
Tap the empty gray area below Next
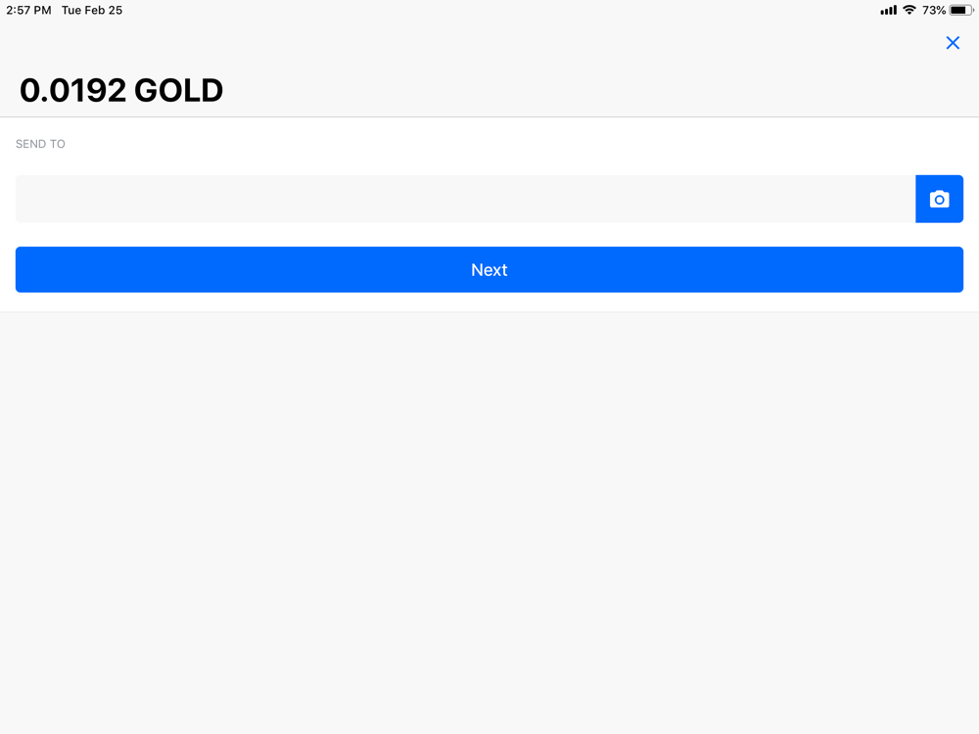click(x=489, y=523)
